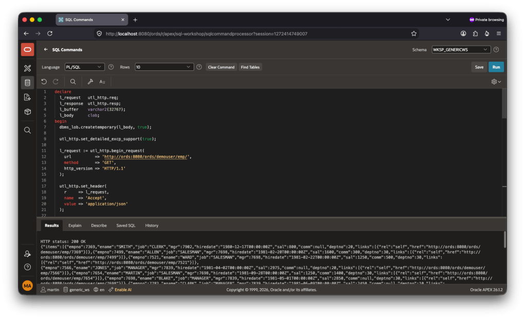This screenshot has width=525, height=319.
Task: Open the browser list-all-tabs chevron
Action: tap(447, 20)
